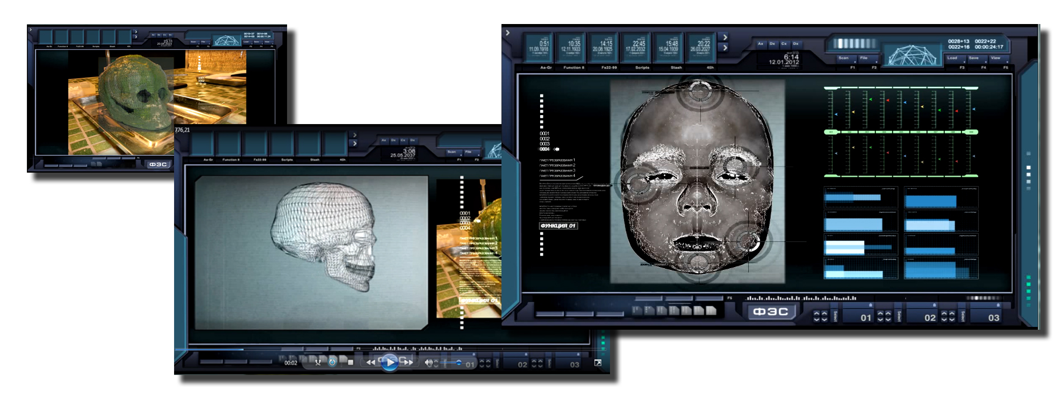
Task: Click the 6:14 12.01.2012 clock display
Action: (x=784, y=59)
